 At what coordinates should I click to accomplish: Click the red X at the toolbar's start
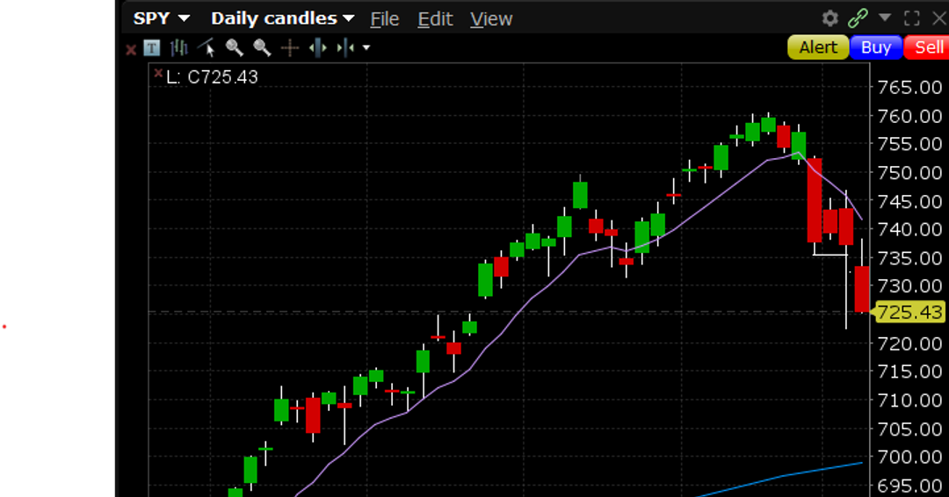coord(130,49)
